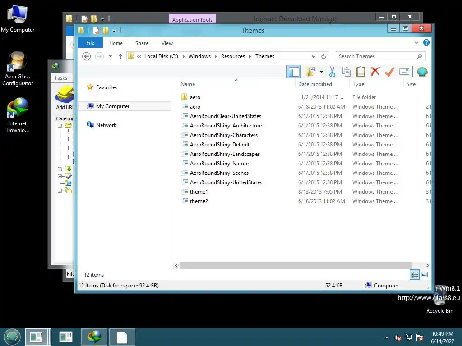
Task: Click the scrollbar right arrow
Action: coord(427,265)
